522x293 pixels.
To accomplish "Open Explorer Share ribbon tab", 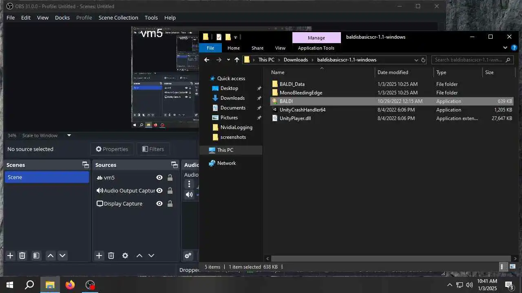I will click(257, 48).
